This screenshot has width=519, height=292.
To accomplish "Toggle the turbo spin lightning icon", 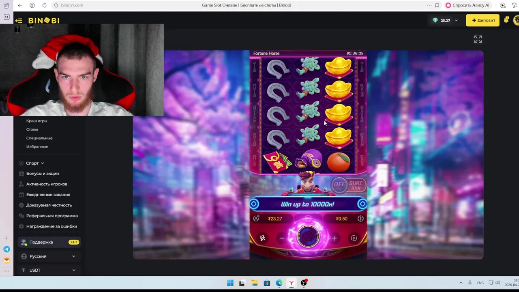I will point(263,238).
